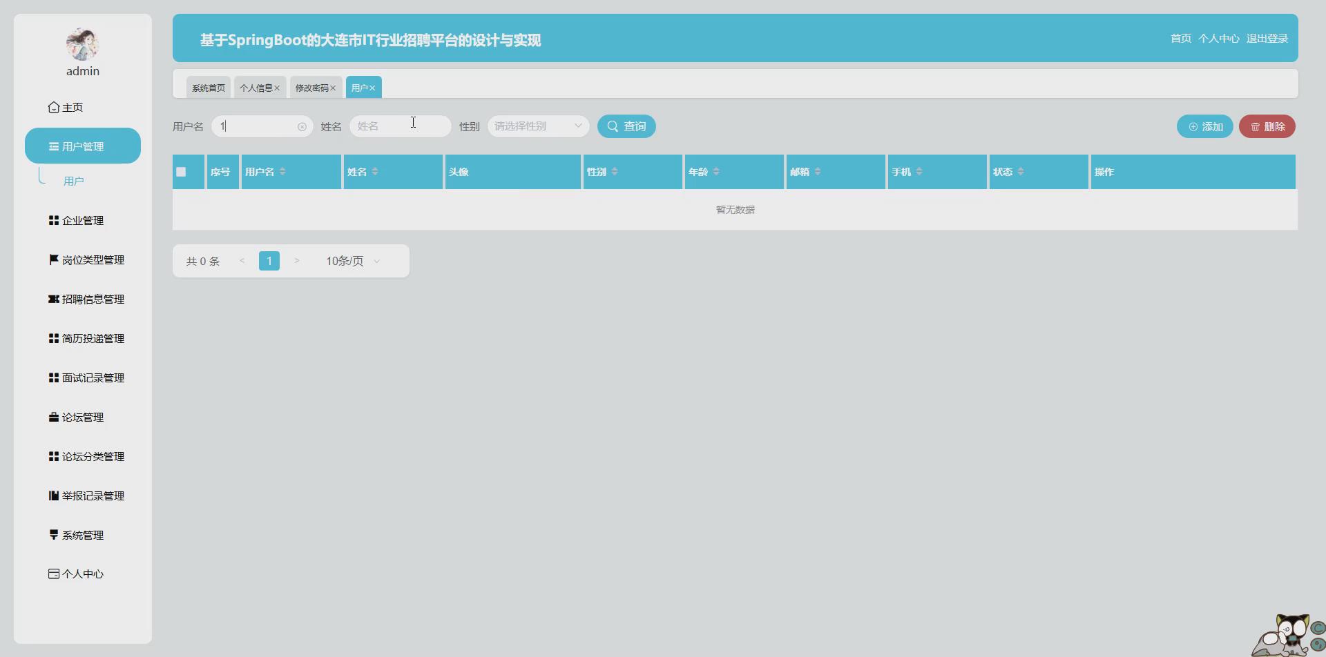Click the grid icon beside 面试记录管理
This screenshot has width=1326, height=657.
pyautogui.click(x=54, y=377)
